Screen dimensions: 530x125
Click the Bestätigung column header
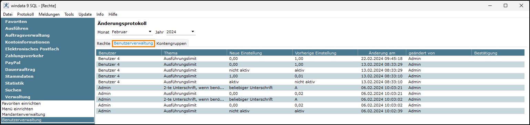pos(498,53)
